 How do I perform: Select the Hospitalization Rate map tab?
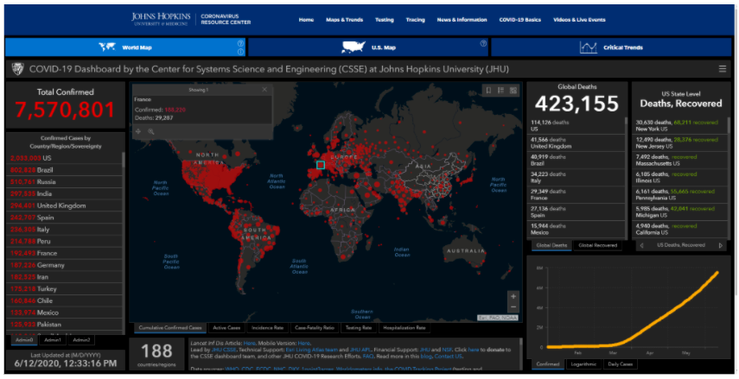pos(405,328)
